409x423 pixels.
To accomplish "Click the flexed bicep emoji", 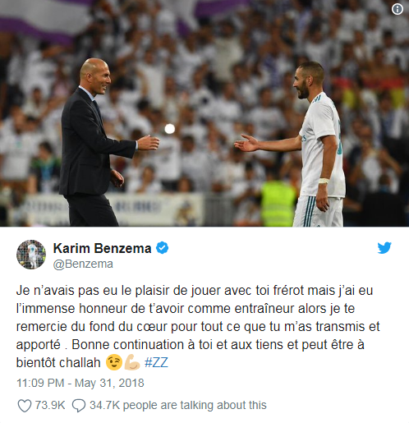I will [132, 362].
